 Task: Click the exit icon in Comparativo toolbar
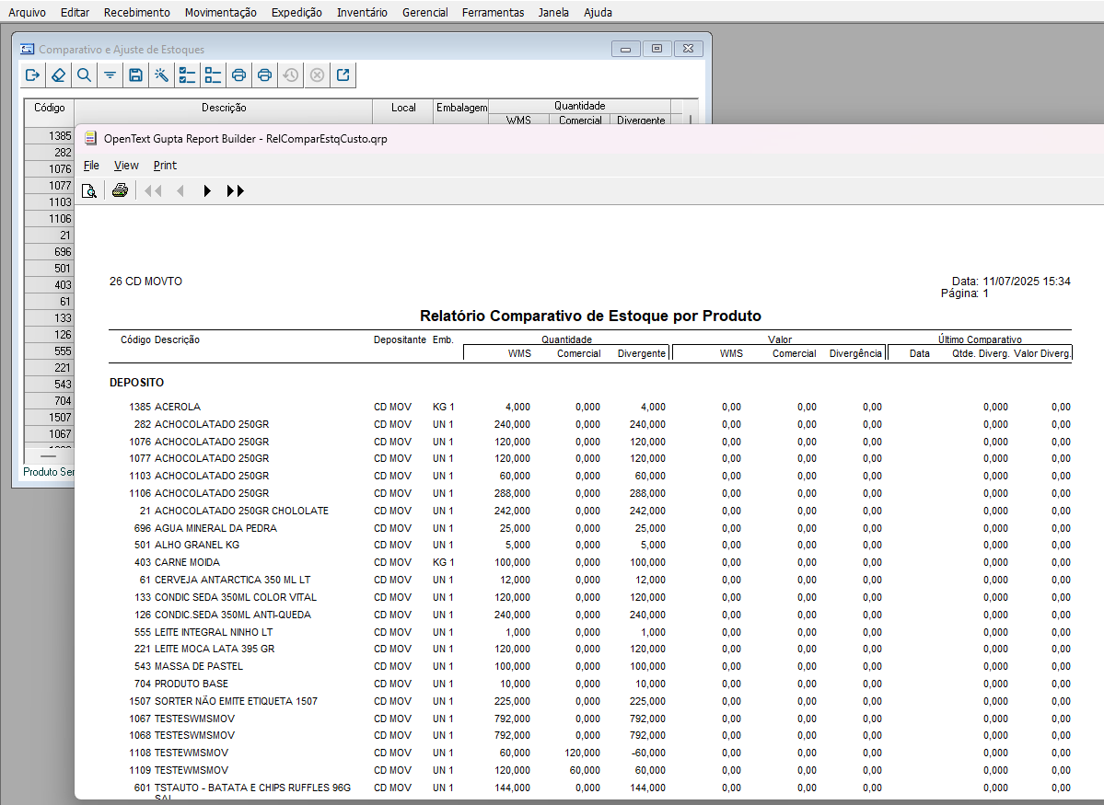[x=32, y=75]
